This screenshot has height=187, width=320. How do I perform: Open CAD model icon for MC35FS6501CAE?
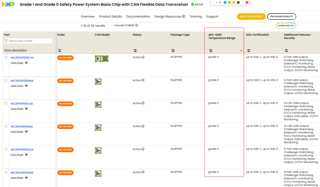tap(98, 105)
